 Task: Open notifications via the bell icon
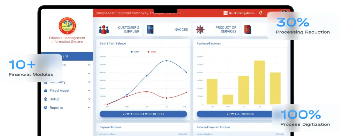tap(261, 13)
